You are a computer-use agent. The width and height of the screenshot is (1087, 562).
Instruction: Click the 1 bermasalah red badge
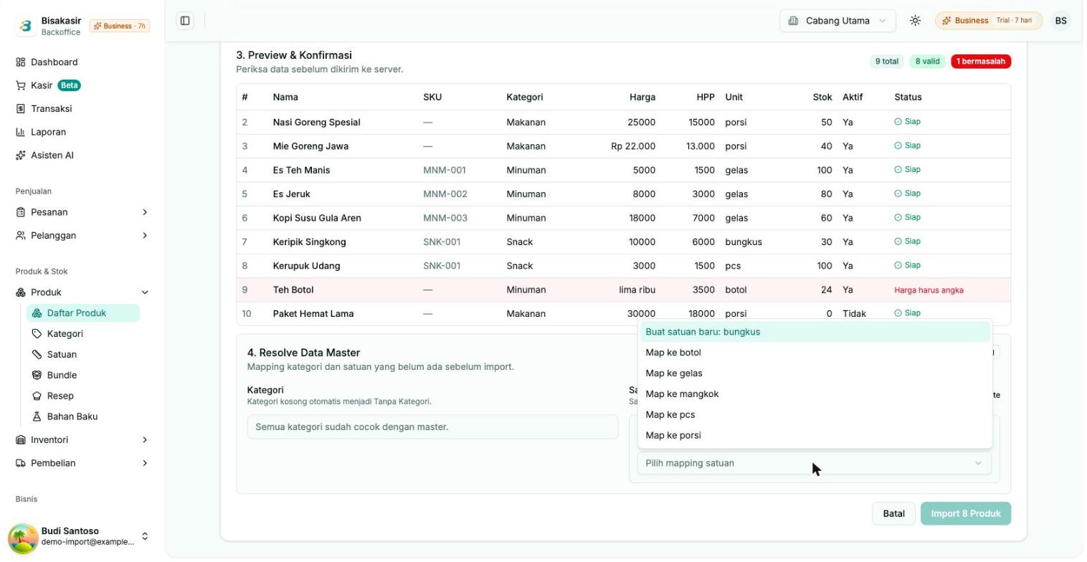(981, 62)
